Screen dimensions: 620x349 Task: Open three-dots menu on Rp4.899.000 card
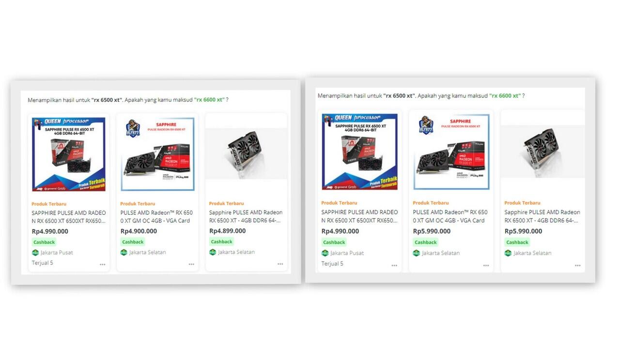[x=280, y=264]
